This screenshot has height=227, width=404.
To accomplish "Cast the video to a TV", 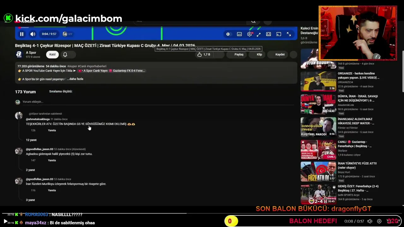I will tap(279, 34).
